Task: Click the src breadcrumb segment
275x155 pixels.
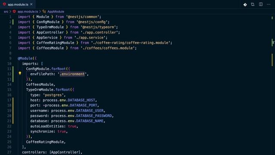Action: tap(6, 12)
